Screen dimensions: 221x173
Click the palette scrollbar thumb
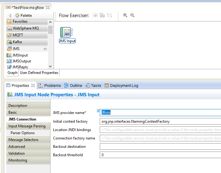(x=50, y=30)
